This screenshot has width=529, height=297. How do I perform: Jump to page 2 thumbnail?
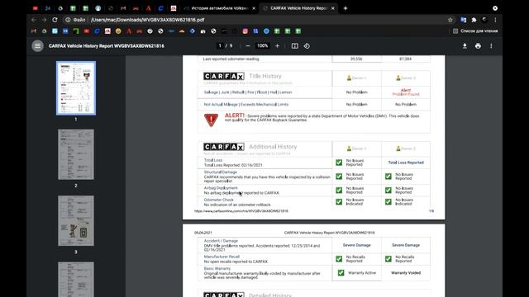coord(76,154)
